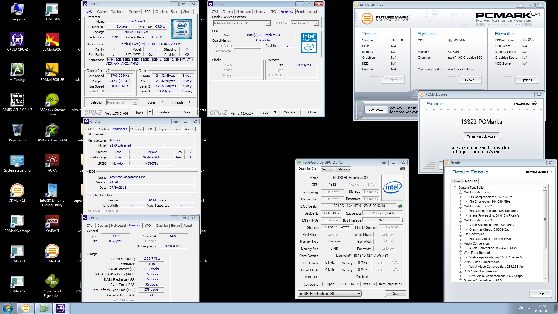Open GPU-Z graphics card dropdown at bottom
The height and width of the screenshot is (314, 558).
[x=330, y=294]
